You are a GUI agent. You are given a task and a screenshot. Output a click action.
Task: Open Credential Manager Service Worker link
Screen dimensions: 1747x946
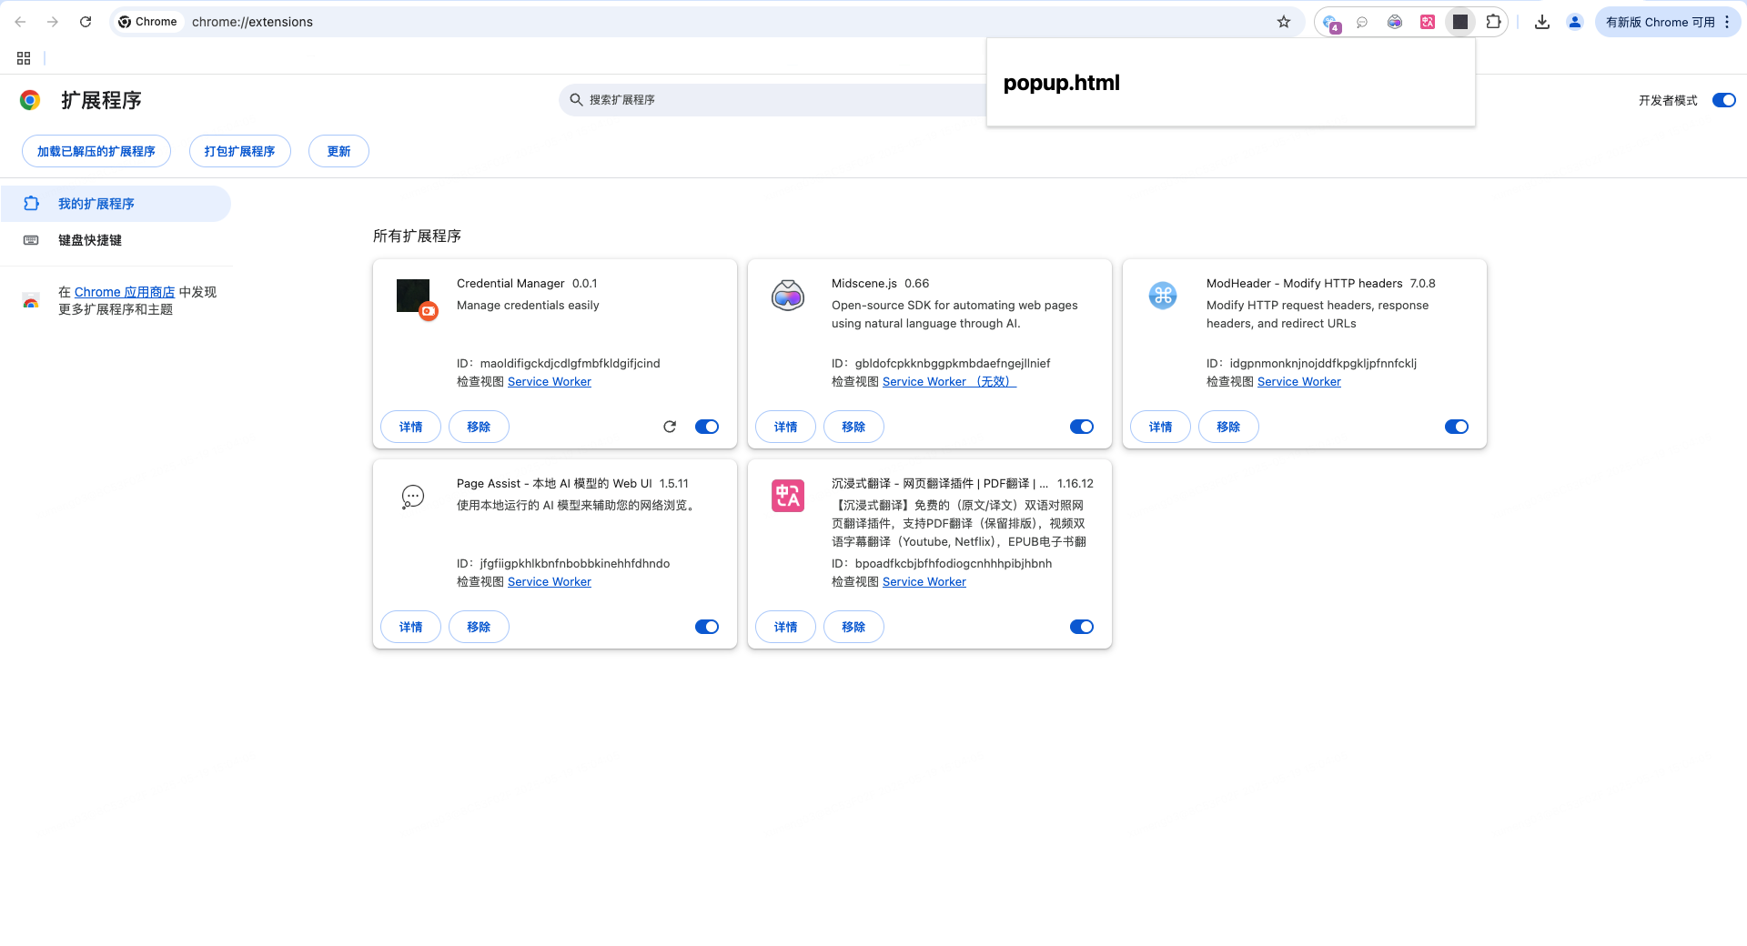(550, 382)
